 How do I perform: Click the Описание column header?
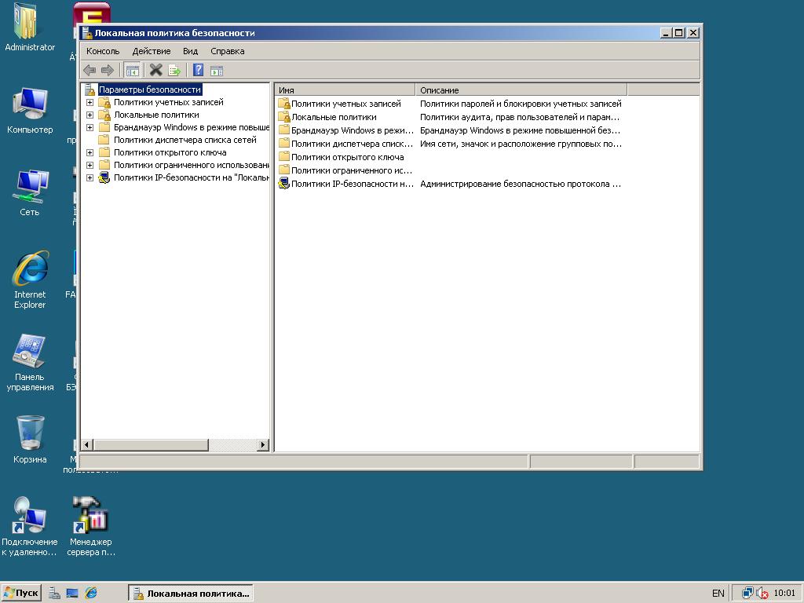click(x=521, y=90)
